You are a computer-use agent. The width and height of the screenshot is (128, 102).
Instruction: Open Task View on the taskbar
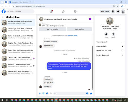point(7,100)
